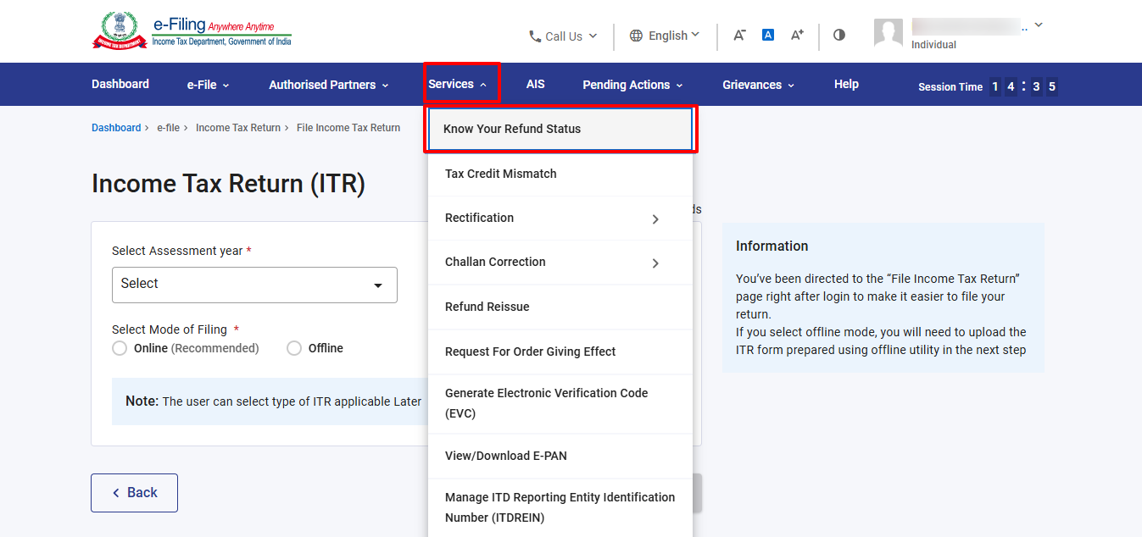The image size is (1142, 537).
Task: Click the Note about ITR type
Action: click(273, 401)
